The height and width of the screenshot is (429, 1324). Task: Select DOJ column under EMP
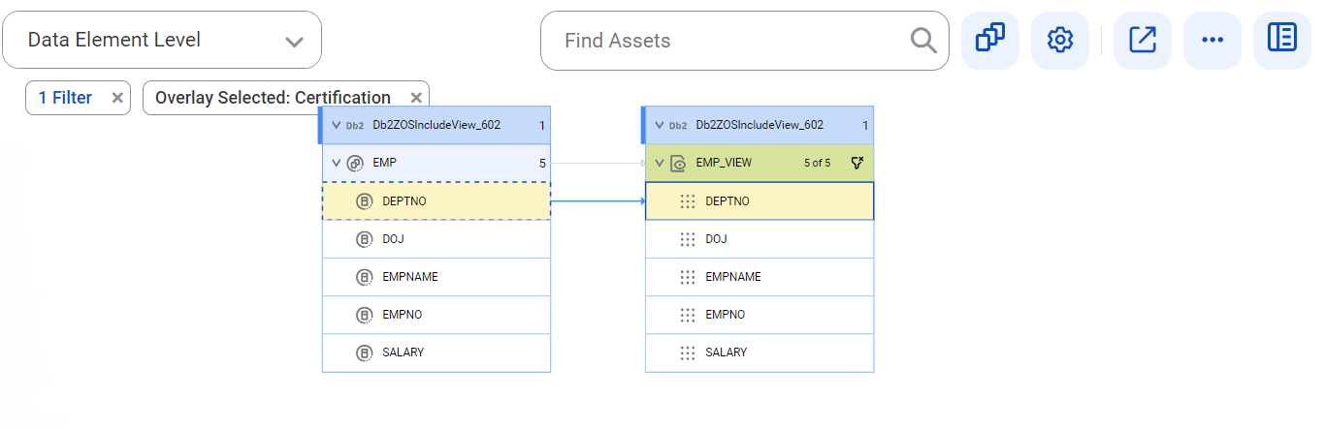[x=436, y=239]
